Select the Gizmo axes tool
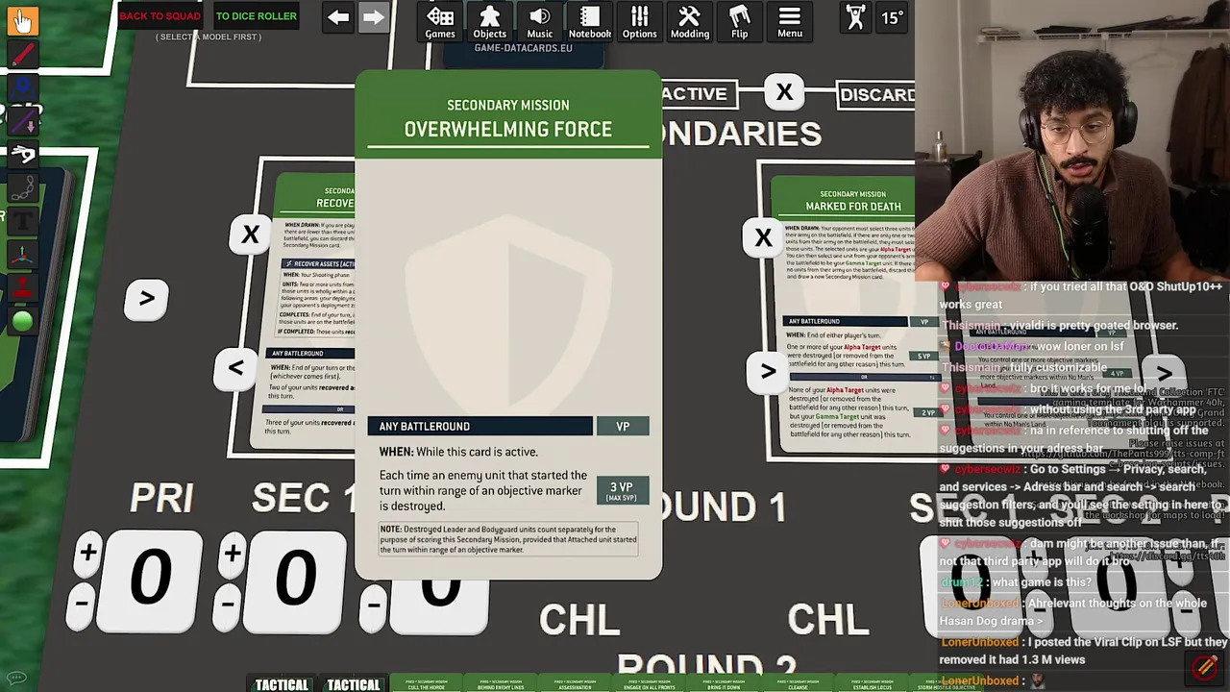 click(22, 255)
